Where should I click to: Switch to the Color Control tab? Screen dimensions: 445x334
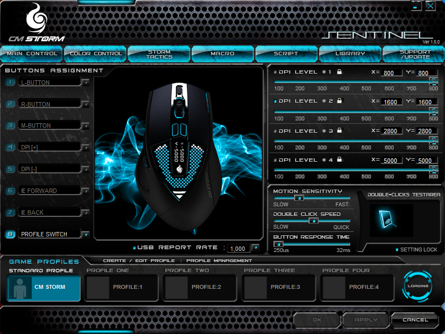(x=95, y=54)
